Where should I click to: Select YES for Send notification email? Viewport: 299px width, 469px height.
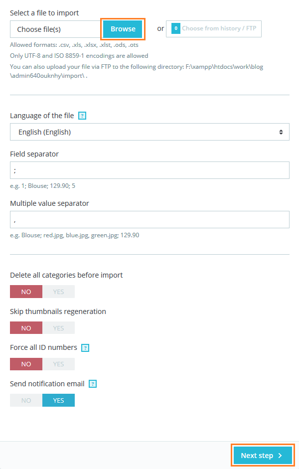58,400
